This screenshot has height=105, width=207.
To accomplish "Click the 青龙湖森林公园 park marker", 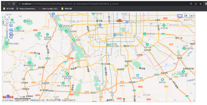I will pyautogui.click(x=29, y=63).
